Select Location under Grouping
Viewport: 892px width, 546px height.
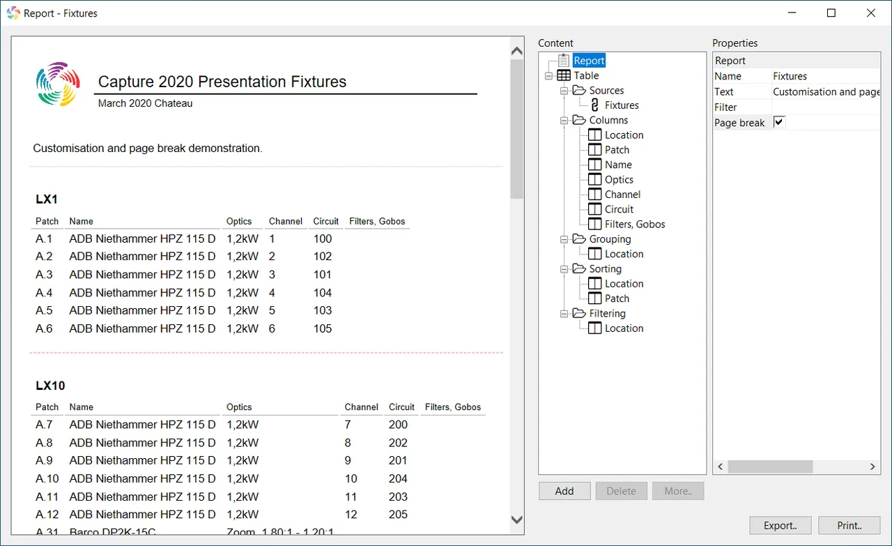[624, 254]
